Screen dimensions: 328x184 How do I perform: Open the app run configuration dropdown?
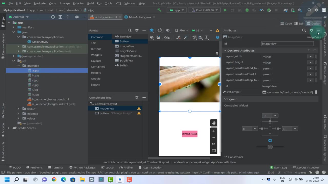[177, 10]
